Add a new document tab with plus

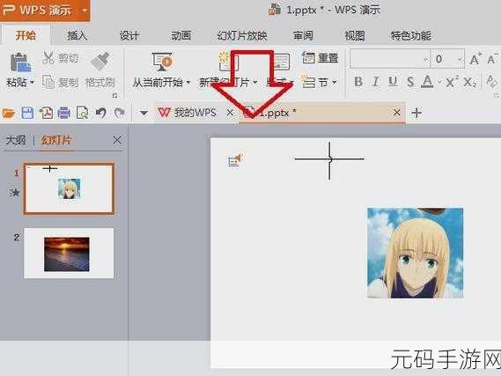(416, 113)
